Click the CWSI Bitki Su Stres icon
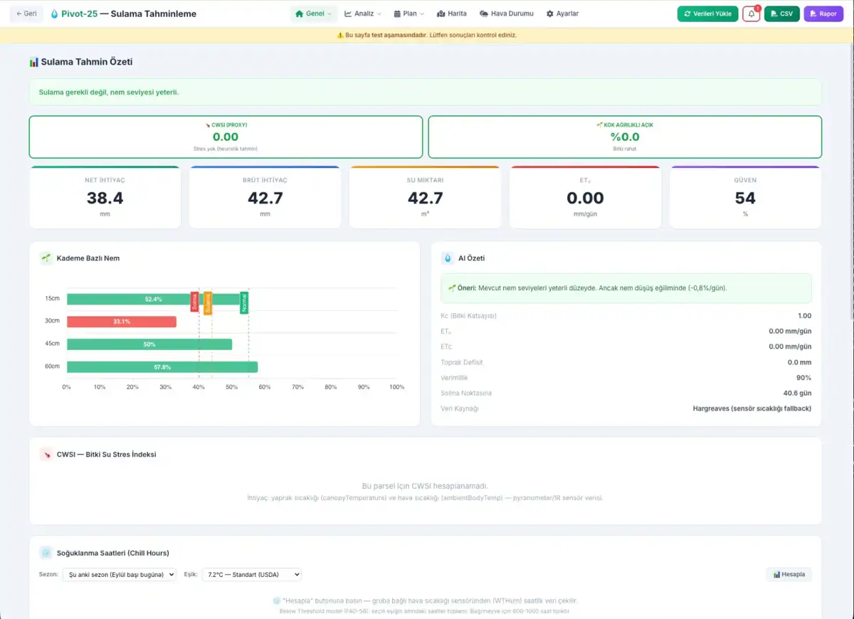 point(46,454)
